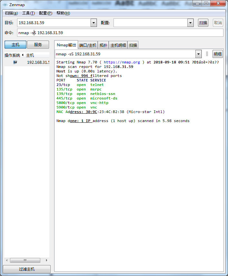Open the 帮助(H) menu
This screenshot has width=228, height=276.
63,13
